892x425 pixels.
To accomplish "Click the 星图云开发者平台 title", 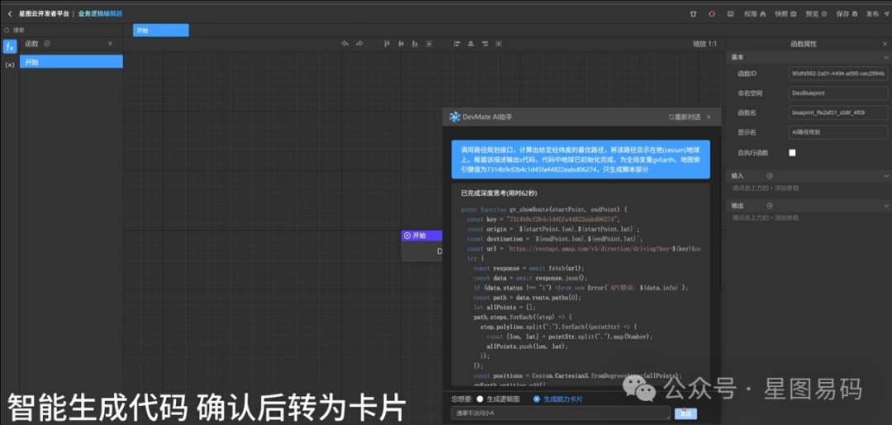I will pos(44,14).
